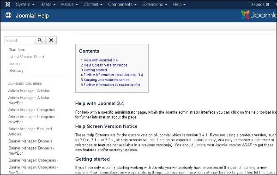Viewport: 277px width, 175px height.
Task: Clear the search with the X button
Action: pos(51,40)
